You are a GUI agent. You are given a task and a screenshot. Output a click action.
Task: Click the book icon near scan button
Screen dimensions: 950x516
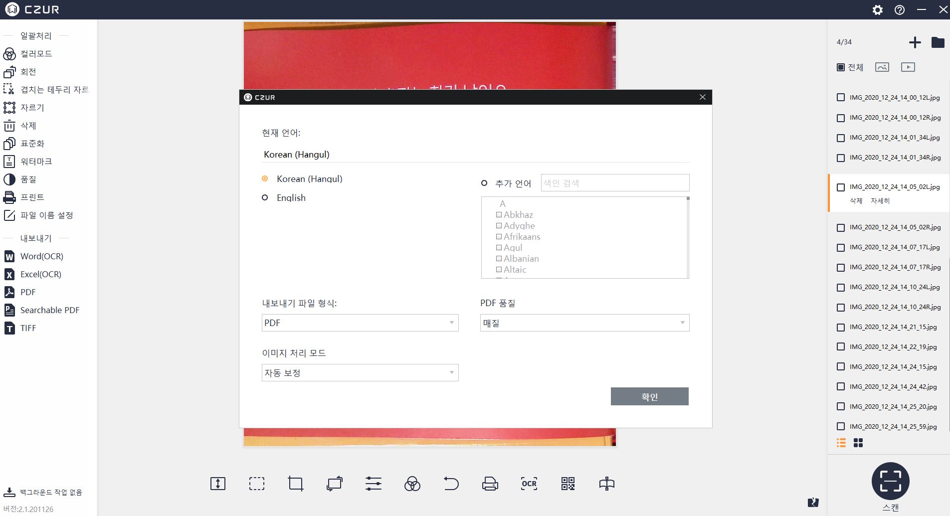(813, 502)
